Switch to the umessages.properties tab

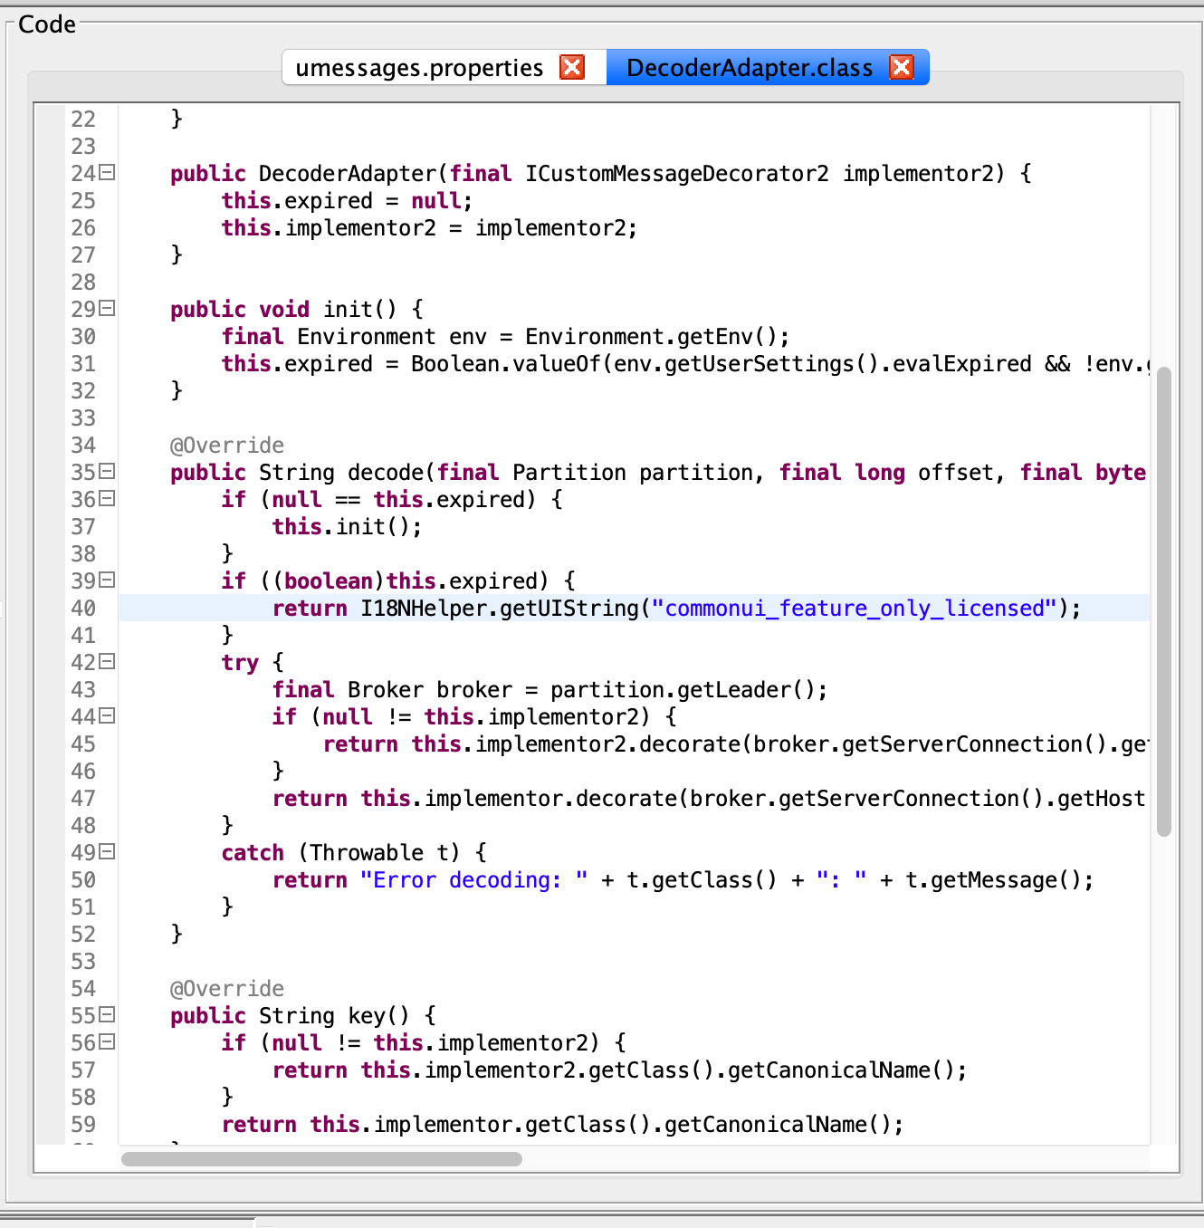point(419,68)
